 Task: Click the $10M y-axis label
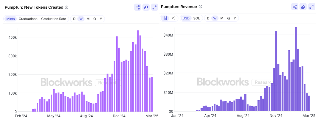[x=169, y=92]
